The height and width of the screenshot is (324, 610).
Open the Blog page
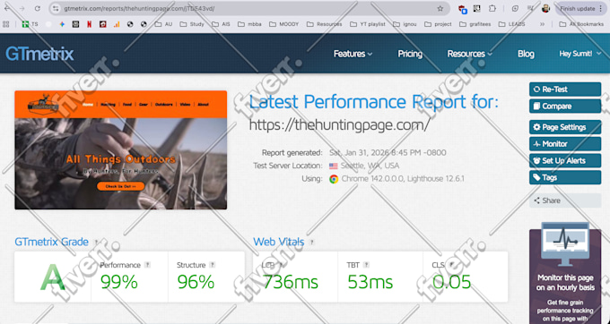point(526,54)
